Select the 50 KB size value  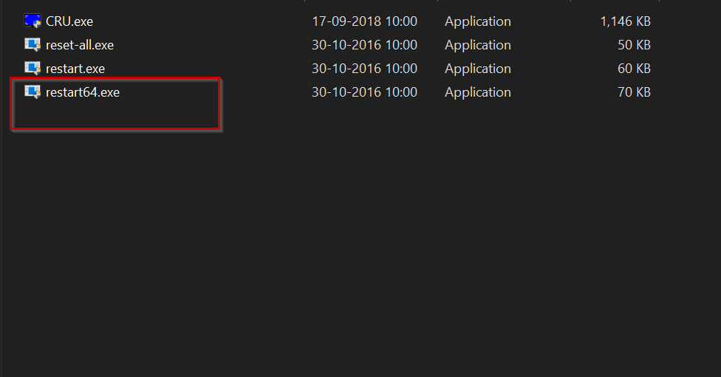[634, 45]
